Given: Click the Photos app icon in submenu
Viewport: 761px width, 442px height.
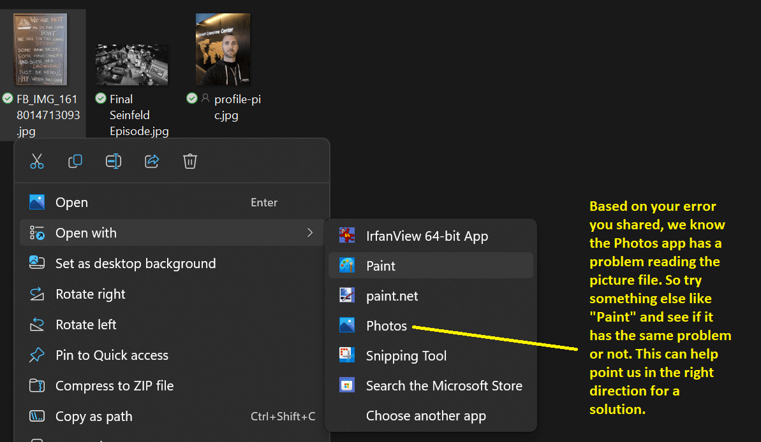Looking at the screenshot, I should [x=346, y=325].
